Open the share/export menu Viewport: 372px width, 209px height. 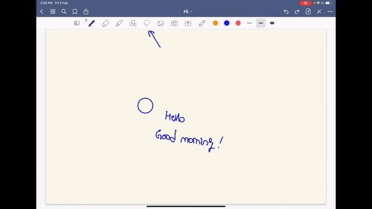pyautogui.click(x=86, y=12)
